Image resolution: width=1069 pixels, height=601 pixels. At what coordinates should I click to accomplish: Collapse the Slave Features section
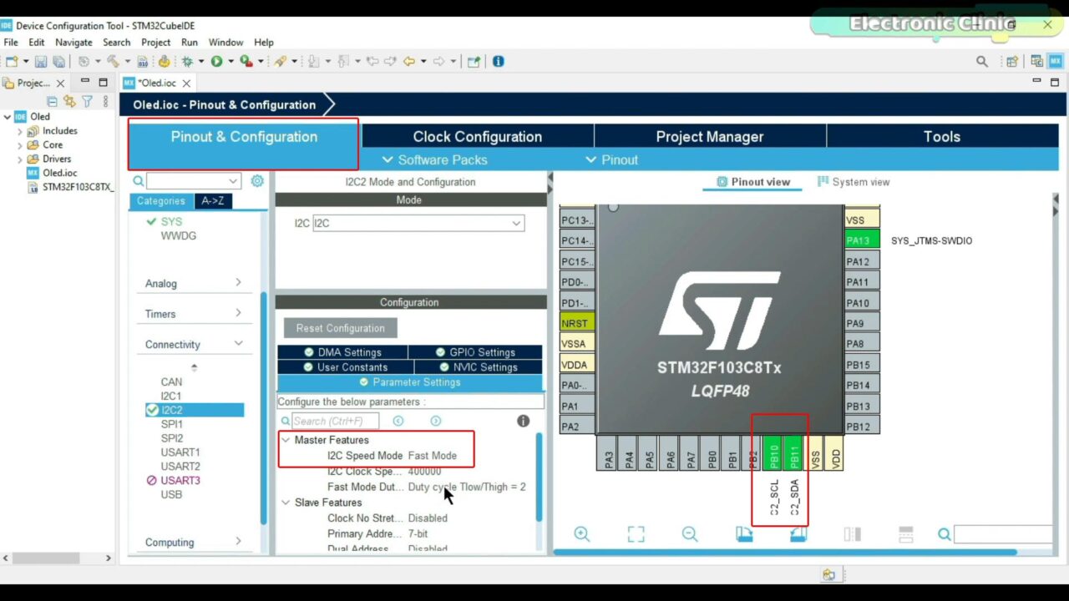pyautogui.click(x=286, y=503)
